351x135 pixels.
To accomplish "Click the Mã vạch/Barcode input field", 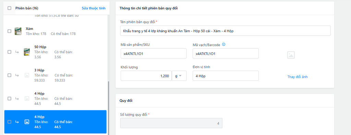I will pyautogui.click(x=226, y=54).
